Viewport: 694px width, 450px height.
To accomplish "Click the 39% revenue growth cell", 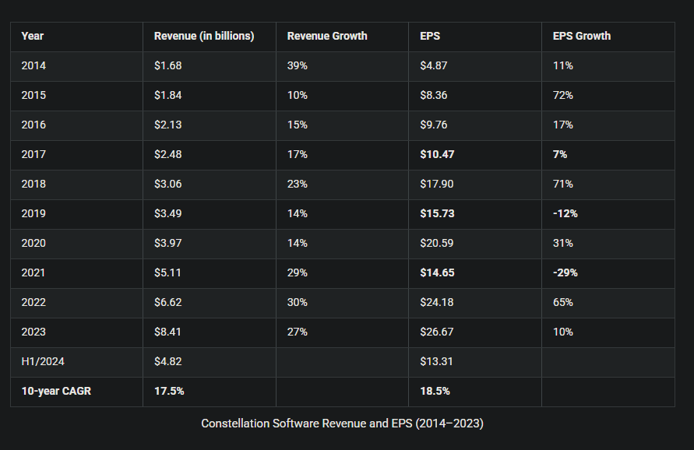I will [297, 65].
